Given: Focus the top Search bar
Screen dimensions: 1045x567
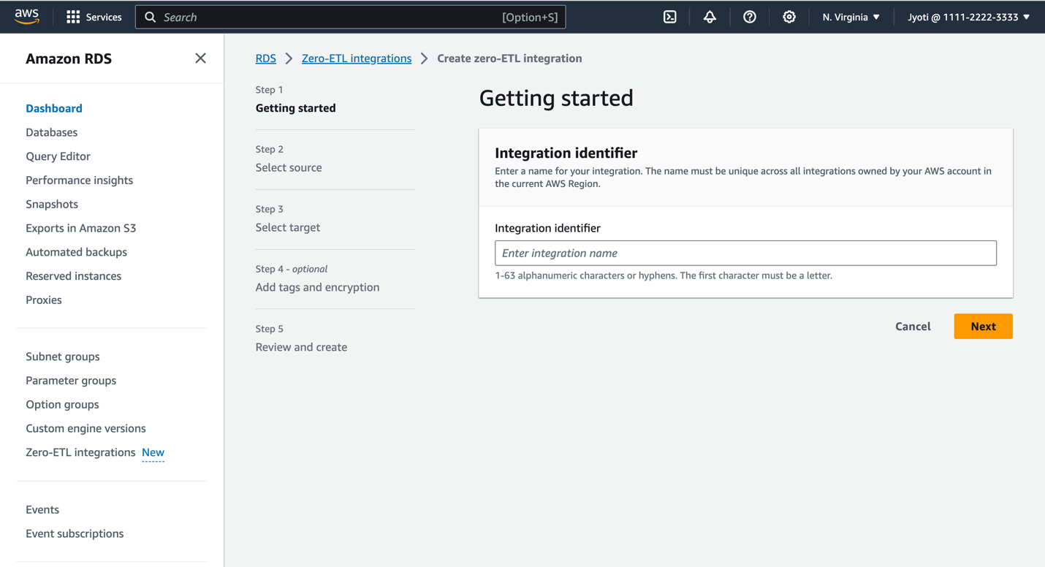Looking at the screenshot, I should pyautogui.click(x=351, y=17).
